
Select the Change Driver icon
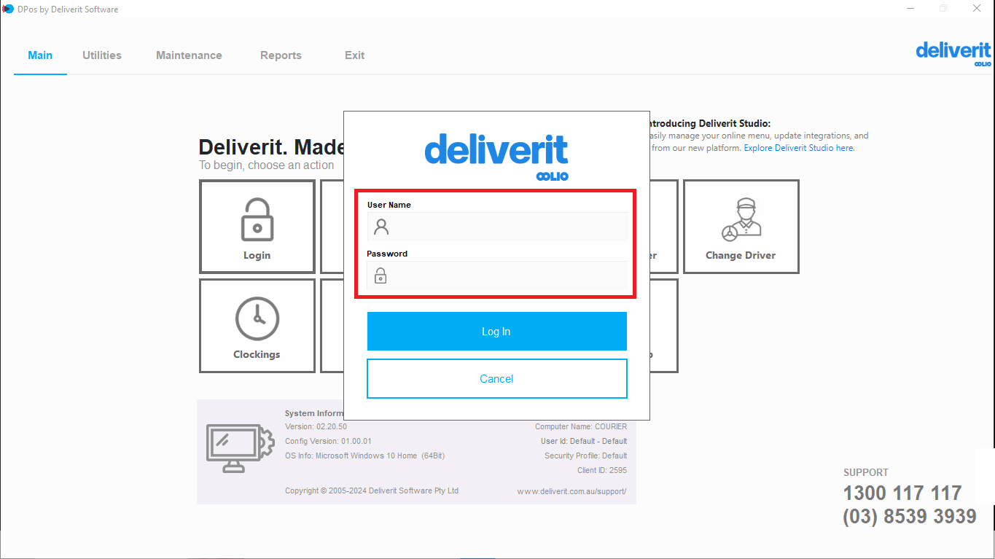pos(741,221)
